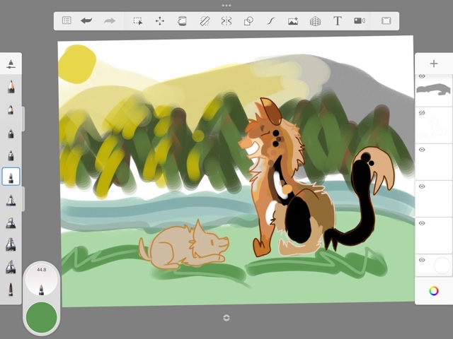Show the hidden second layer
The width and height of the screenshot is (453, 339).
click(422, 113)
